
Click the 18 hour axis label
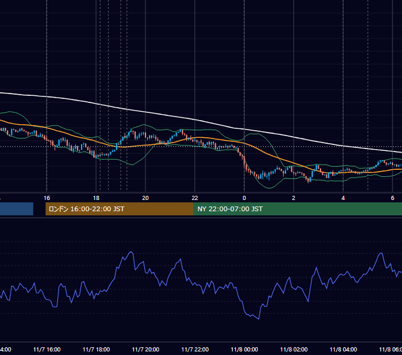click(x=96, y=198)
